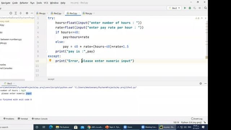Screen dimensions: 231x130
Task: Select 'Consoles' node in project tree
Action: [6, 68]
